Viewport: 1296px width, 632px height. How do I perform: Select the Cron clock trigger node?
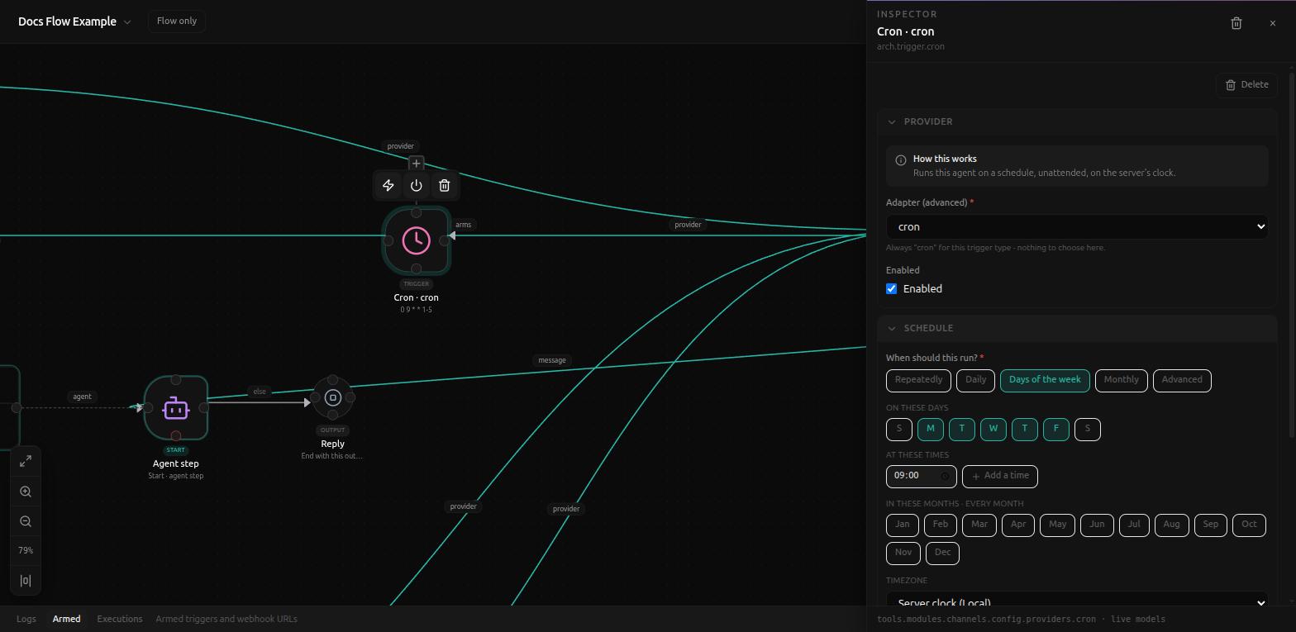tap(417, 240)
